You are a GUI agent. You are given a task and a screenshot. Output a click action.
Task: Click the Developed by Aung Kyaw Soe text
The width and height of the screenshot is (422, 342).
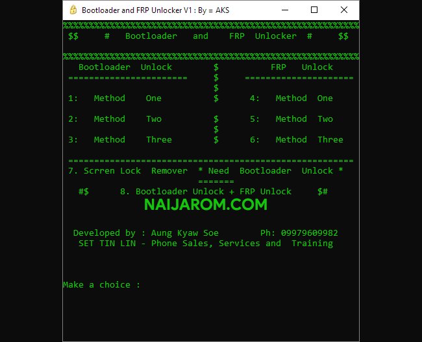coord(146,233)
